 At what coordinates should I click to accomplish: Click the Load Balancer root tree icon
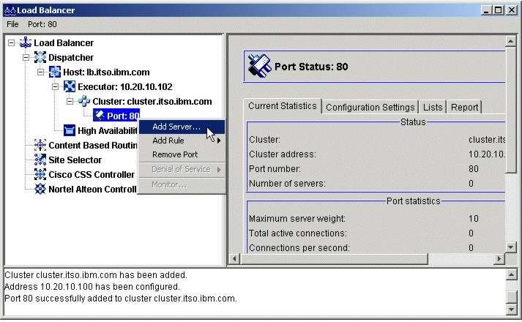click(x=26, y=42)
